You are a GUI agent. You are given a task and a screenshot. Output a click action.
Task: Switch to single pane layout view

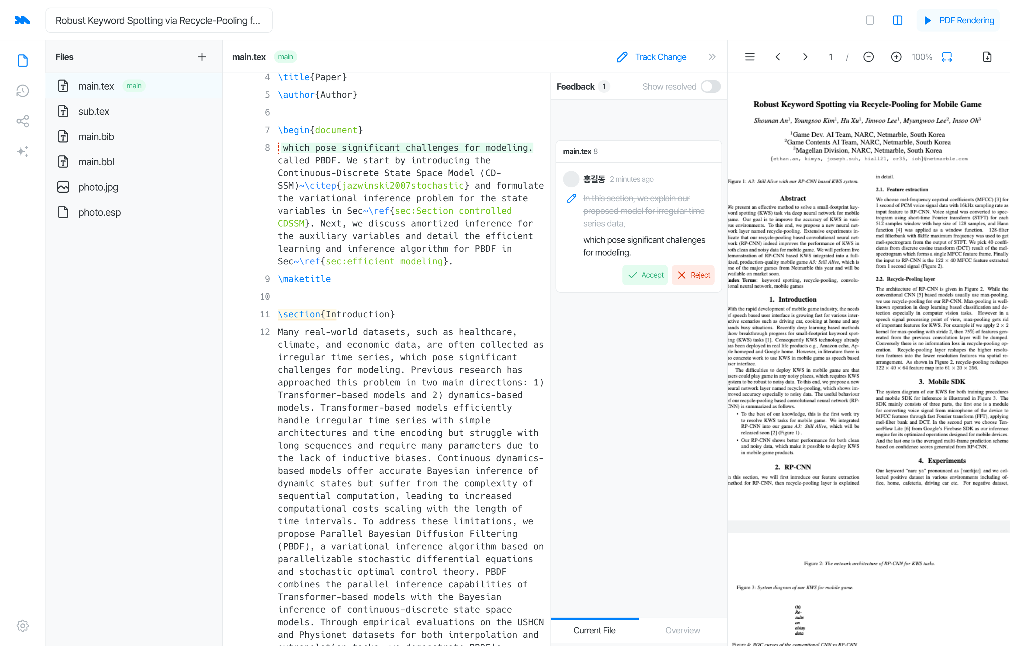click(x=870, y=20)
